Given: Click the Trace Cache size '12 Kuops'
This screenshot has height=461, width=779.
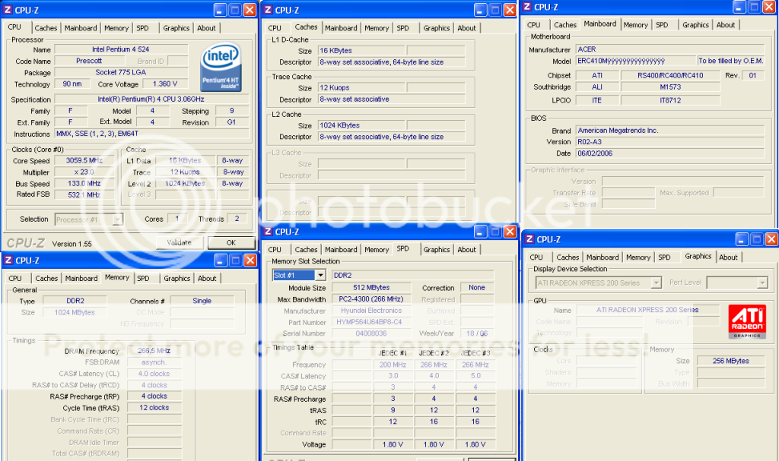Looking at the screenshot, I should [x=361, y=88].
